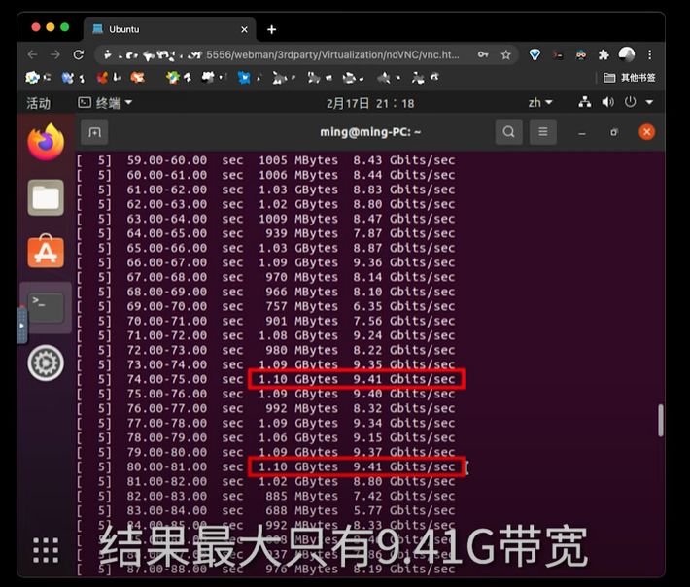Click the Ubuntu network status icon
The image size is (690, 587).
(585, 102)
